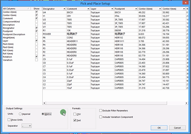The image size is (191, 134).
Task: Select the Y1 designator cell
Action: 54,16
